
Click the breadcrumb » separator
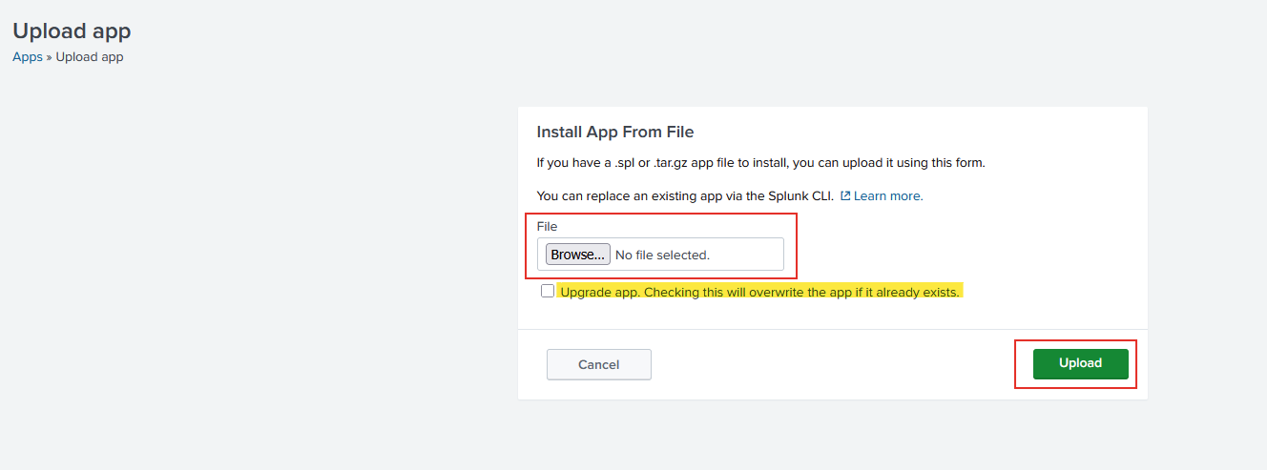[49, 57]
